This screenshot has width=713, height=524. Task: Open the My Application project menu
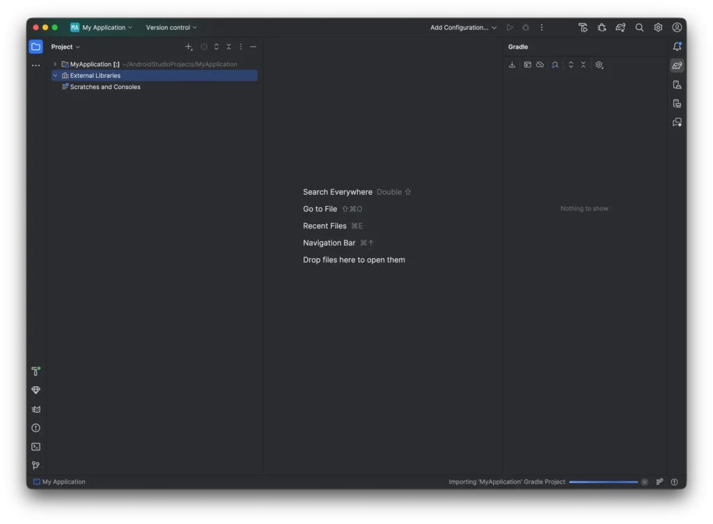point(102,27)
